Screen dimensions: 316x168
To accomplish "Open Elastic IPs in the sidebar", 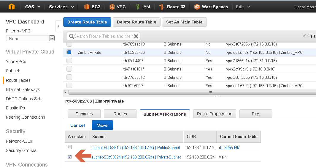I will tap(15, 108).
